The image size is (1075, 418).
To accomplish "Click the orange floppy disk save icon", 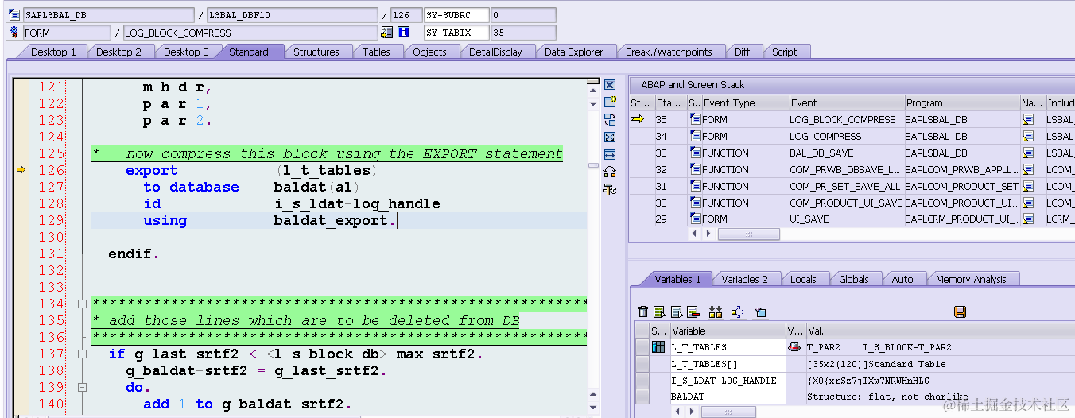I will point(960,312).
